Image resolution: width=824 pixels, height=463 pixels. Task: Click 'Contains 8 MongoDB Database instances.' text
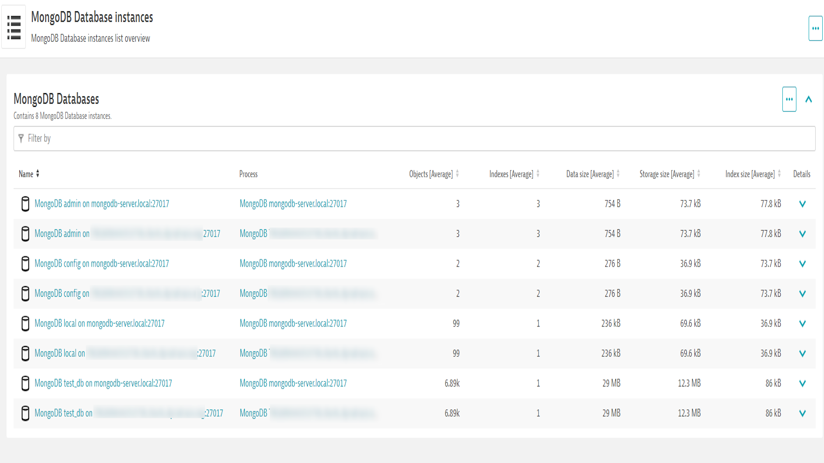(63, 116)
